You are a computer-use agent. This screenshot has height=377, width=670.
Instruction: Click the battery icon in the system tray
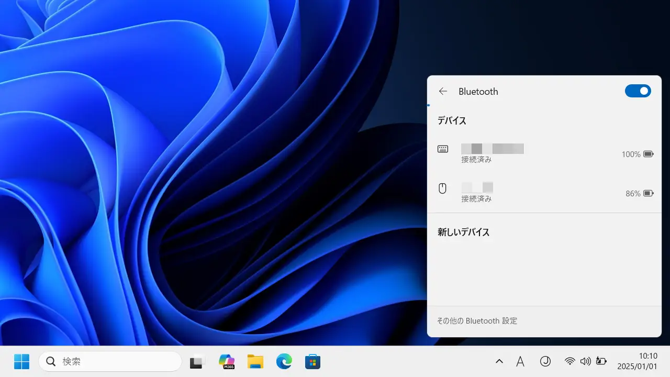pyautogui.click(x=601, y=361)
